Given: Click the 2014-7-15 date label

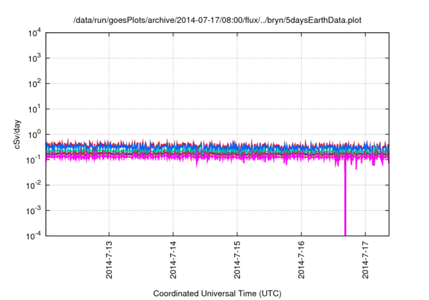Looking at the screenshot, I should 237,260.
